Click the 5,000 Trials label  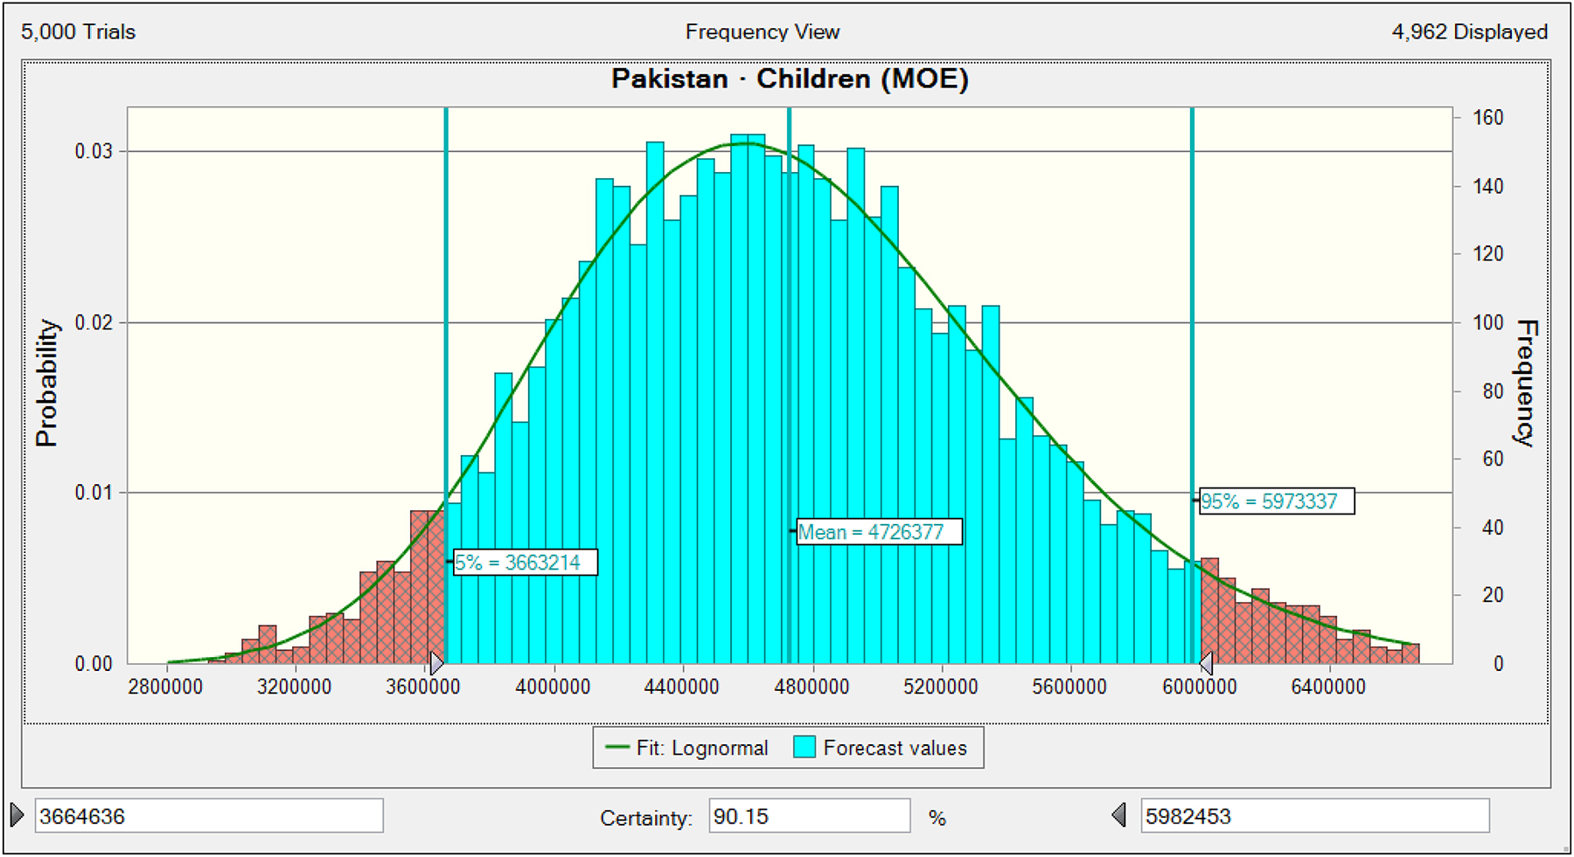[79, 32]
